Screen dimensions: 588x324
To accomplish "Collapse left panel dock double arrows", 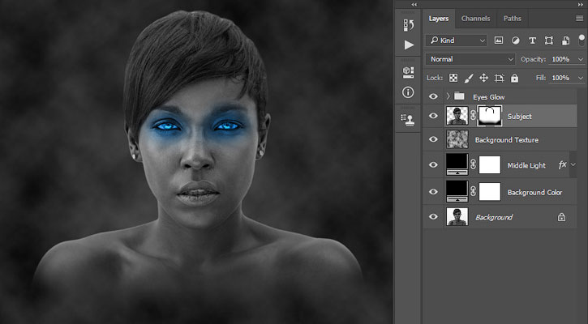I will (x=414, y=4).
